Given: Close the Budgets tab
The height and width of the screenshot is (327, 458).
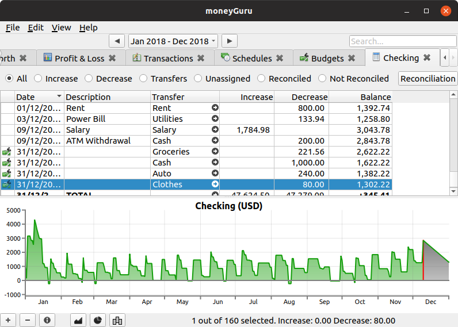Looking at the screenshot, I should [x=352, y=58].
